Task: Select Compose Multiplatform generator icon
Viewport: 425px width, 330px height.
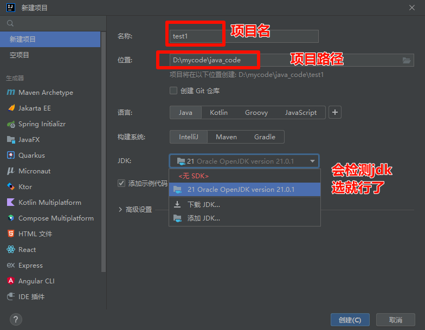Action: click(11, 218)
